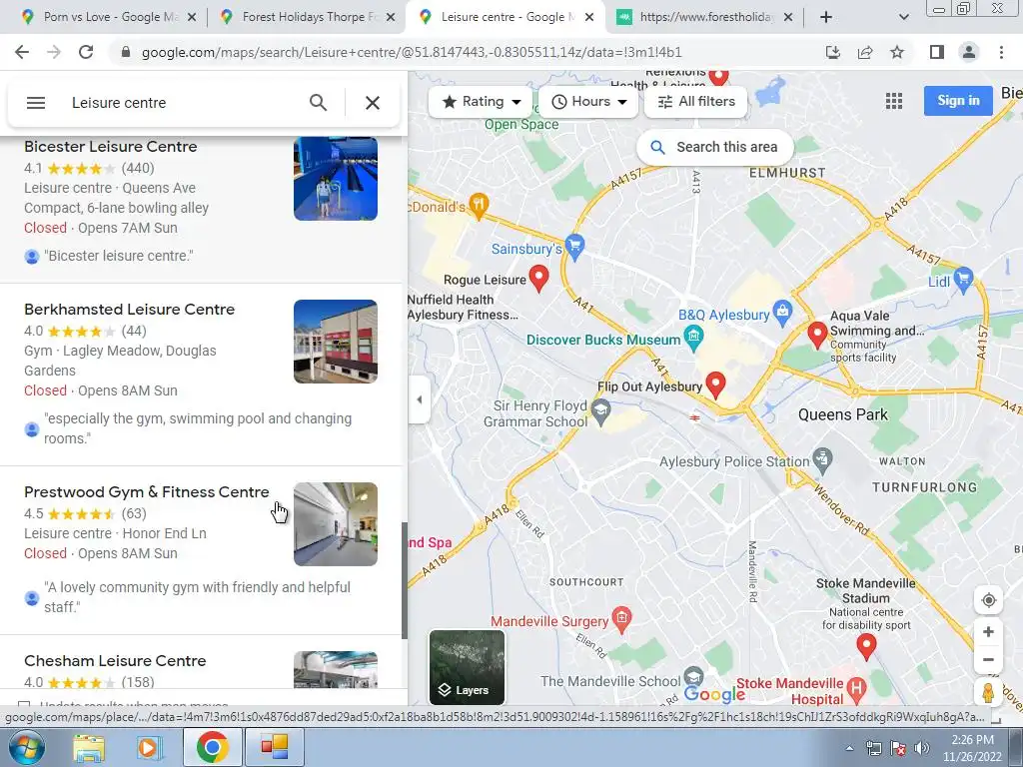Click in the Leisure centre search field
This screenshot has height=767, width=1023.
point(183,103)
